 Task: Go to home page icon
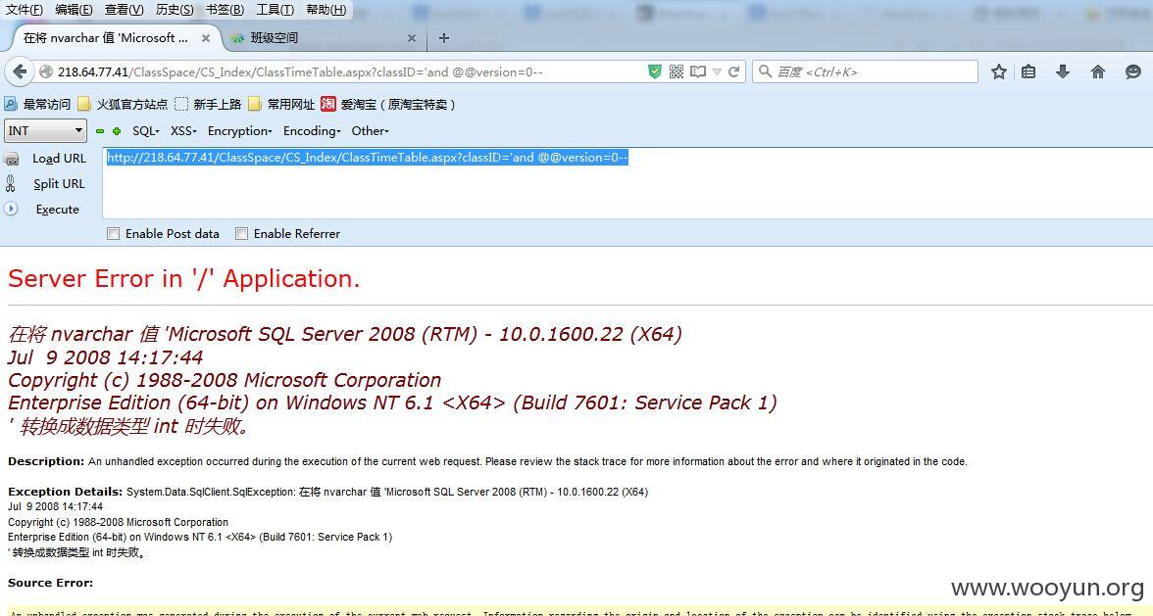pyautogui.click(x=1098, y=71)
